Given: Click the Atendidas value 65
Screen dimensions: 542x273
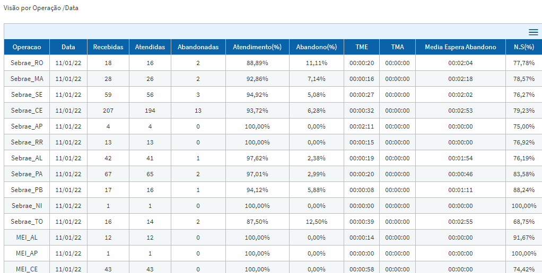Looking at the screenshot, I should pos(150,174).
